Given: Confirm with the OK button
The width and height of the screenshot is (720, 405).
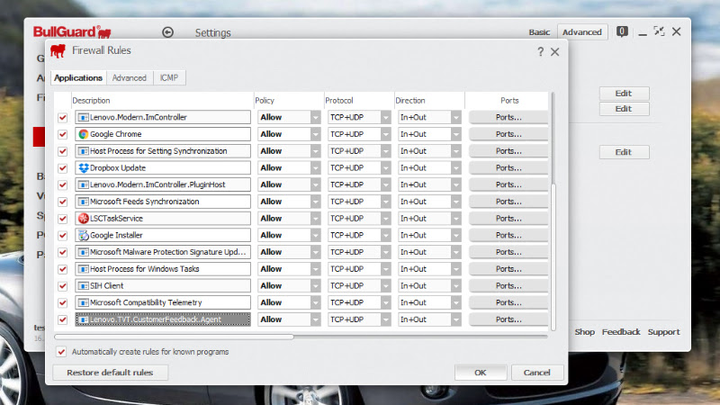Looking at the screenshot, I should 481,373.
